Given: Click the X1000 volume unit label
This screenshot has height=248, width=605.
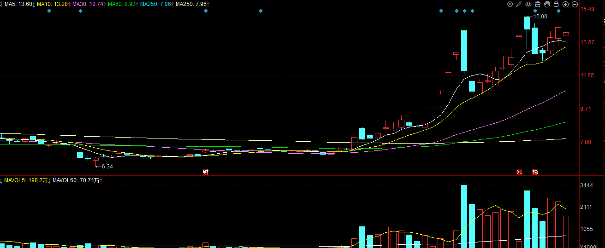Looking at the screenshot, I should pos(588,246).
